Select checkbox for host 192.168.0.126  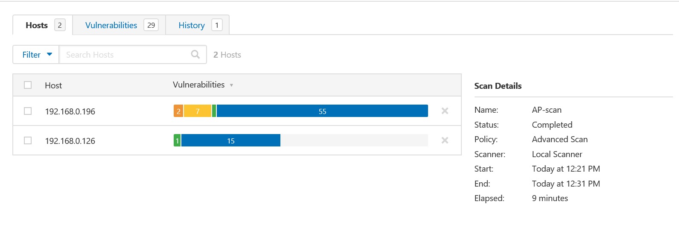28,140
